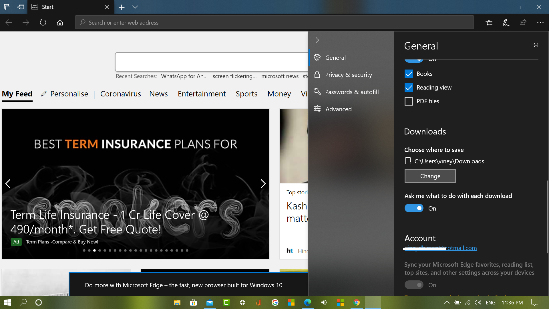The height and width of the screenshot is (309, 549).
Task: Click the Share this page icon
Action: point(523,22)
